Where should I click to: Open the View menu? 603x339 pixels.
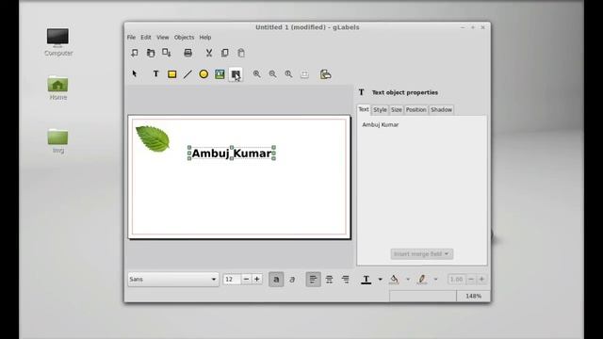point(163,38)
